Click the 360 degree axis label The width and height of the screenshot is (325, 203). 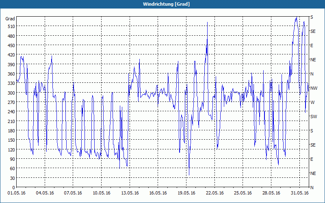pos(11,74)
